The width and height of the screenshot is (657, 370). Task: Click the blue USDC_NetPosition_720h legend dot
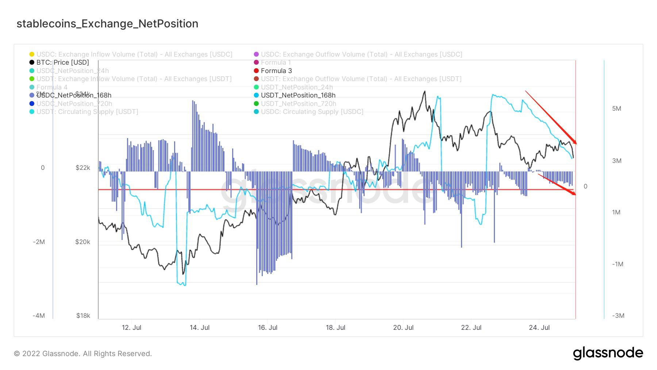[32, 104]
